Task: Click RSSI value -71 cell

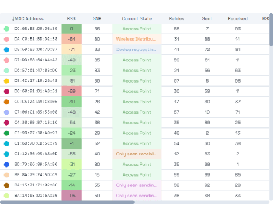Action: pos(72,50)
